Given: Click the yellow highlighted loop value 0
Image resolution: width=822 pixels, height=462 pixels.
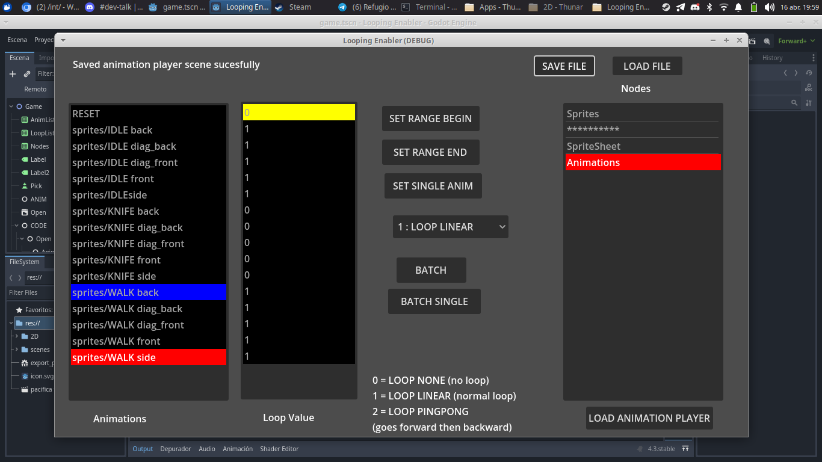Looking at the screenshot, I should [299, 112].
